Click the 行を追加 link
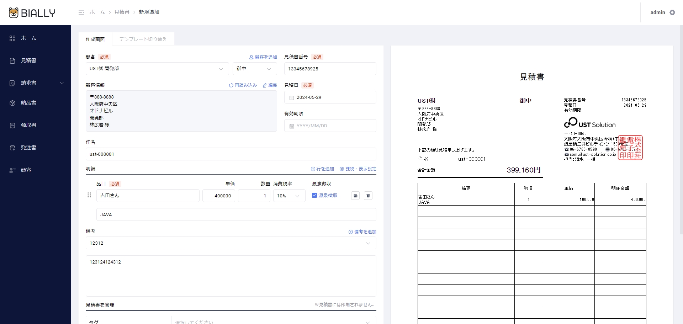The width and height of the screenshot is (683, 324). [322, 169]
